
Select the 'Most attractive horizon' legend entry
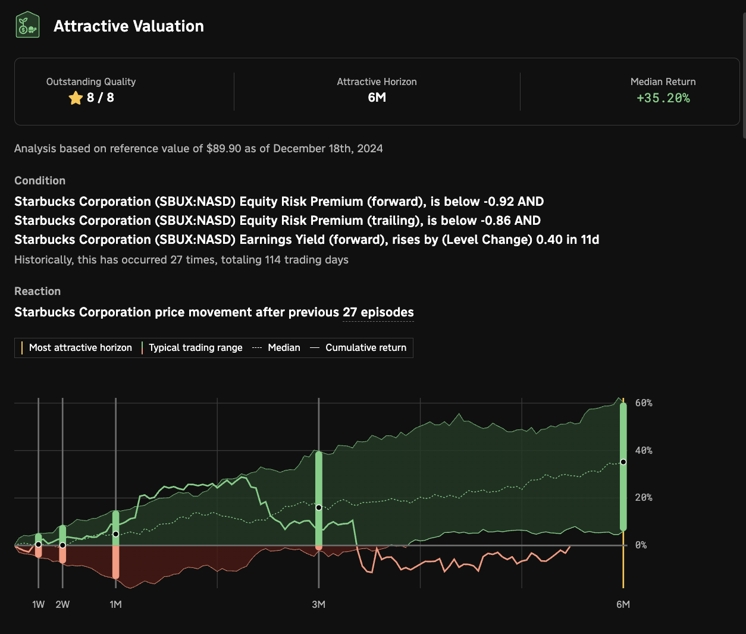[x=76, y=348]
